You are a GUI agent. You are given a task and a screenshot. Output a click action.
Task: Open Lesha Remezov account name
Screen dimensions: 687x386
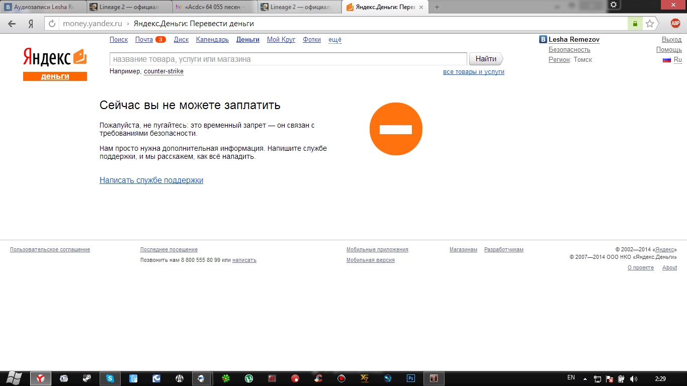574,40
